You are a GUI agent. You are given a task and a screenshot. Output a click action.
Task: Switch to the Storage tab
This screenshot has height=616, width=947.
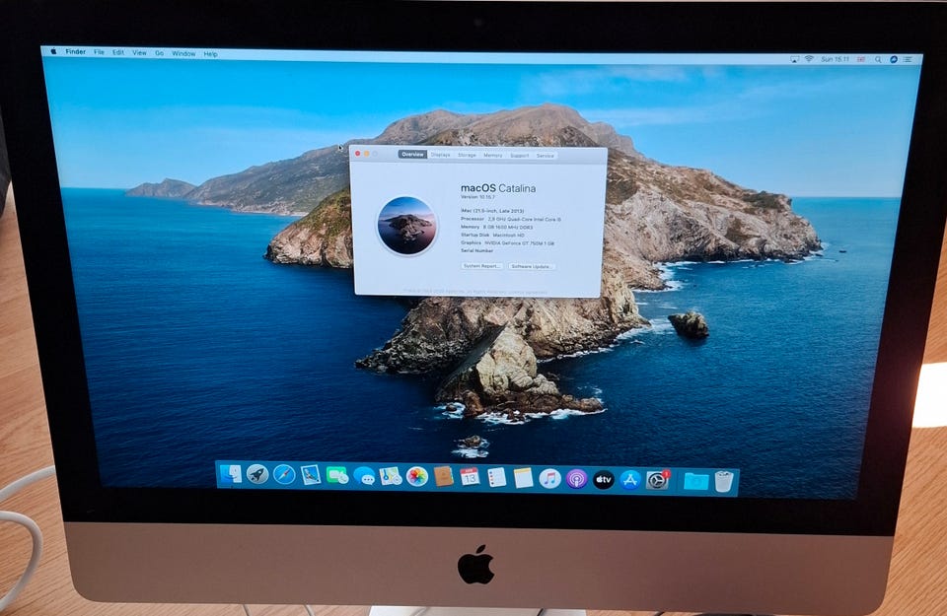(x=467, y=155)
